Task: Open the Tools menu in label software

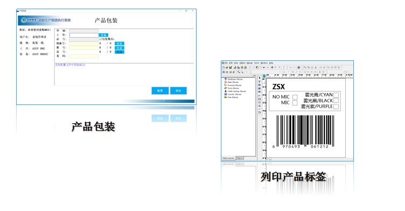Action: pos(256,63)
